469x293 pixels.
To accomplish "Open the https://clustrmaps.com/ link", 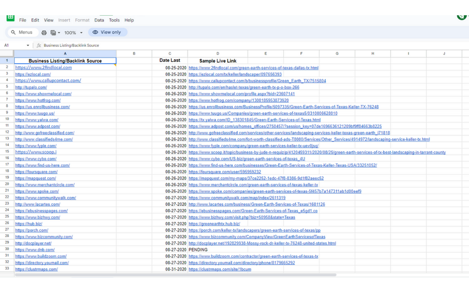I will [x=36, y=270].
